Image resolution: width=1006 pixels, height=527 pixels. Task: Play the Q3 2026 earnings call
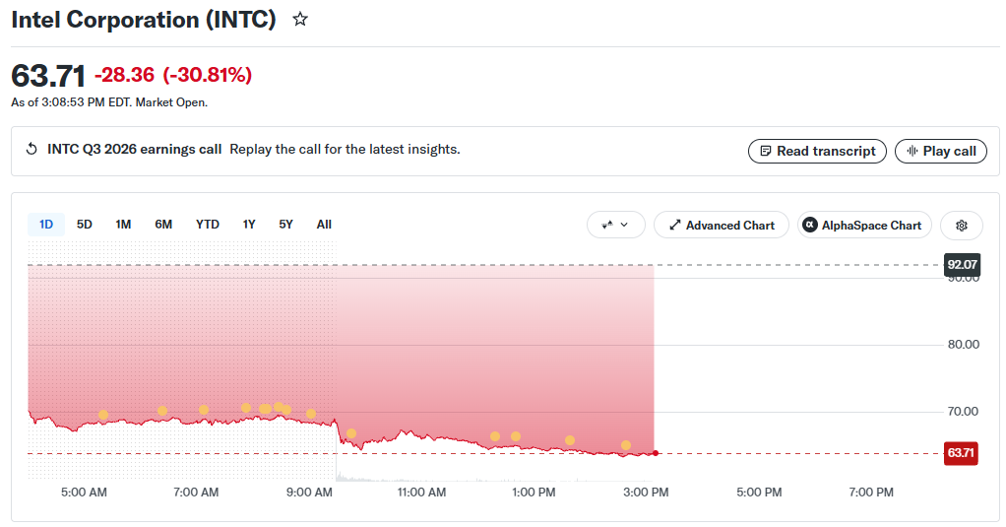(941, 152)
